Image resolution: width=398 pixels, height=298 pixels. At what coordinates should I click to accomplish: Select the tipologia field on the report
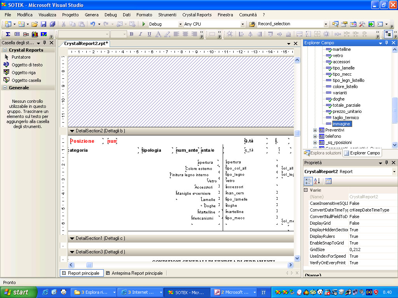[157, 150]
